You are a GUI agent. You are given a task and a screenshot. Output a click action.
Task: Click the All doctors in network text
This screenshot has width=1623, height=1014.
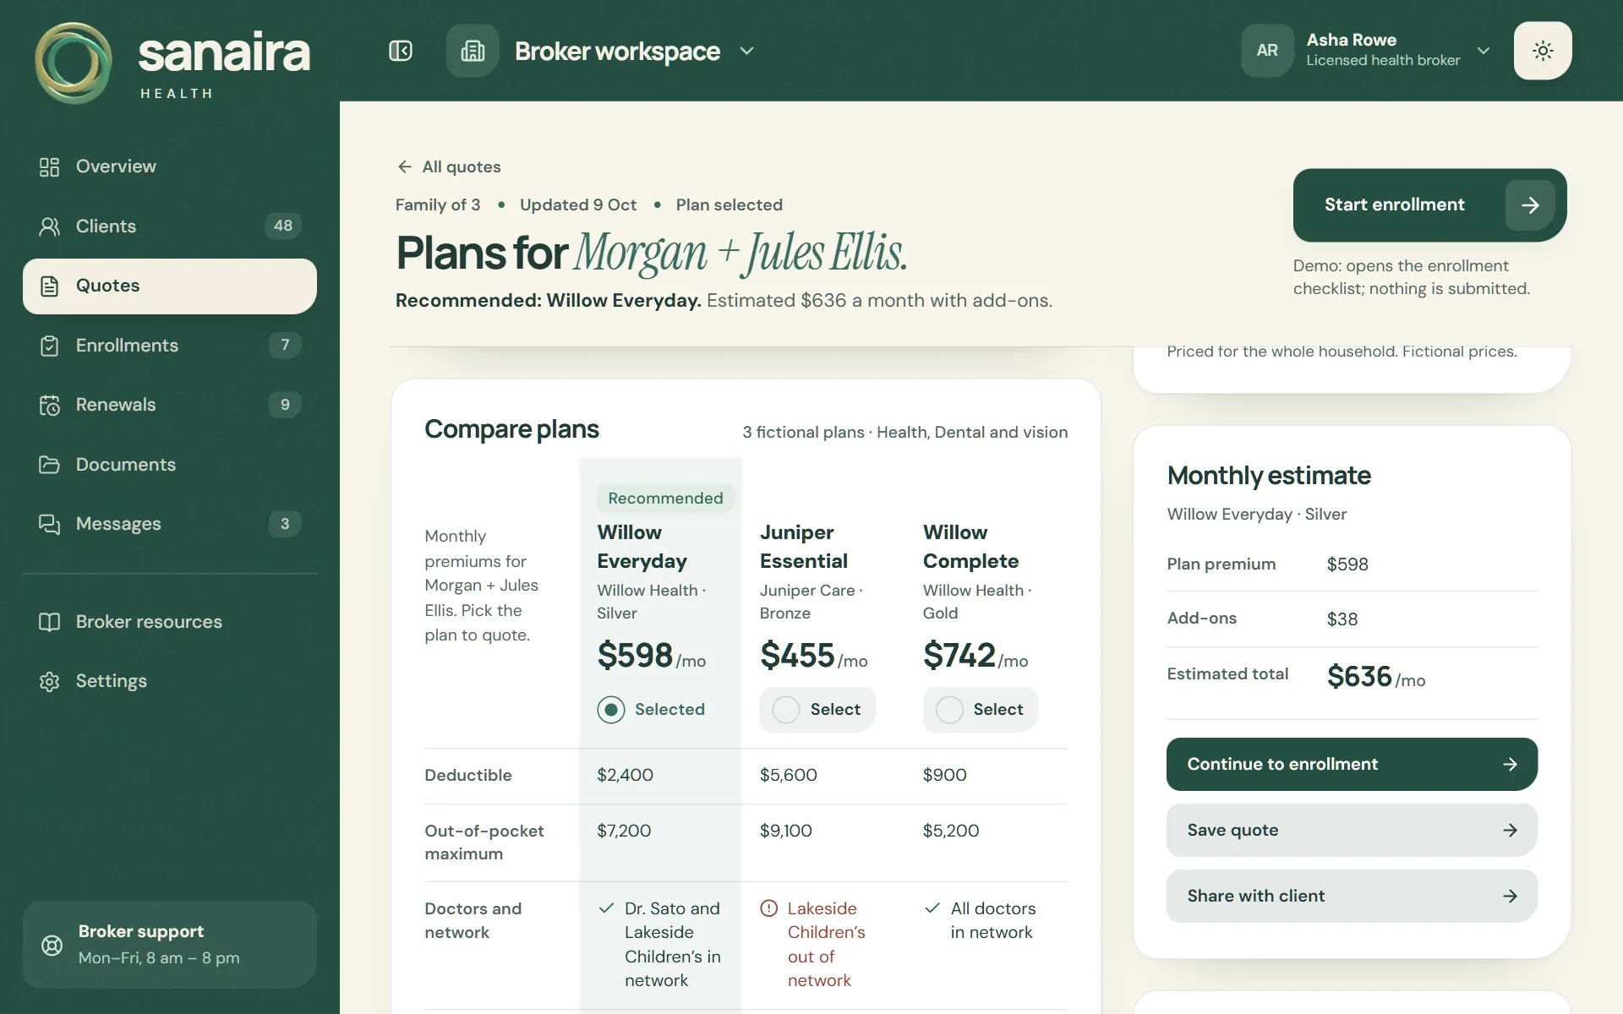click(x=992, y=920)
